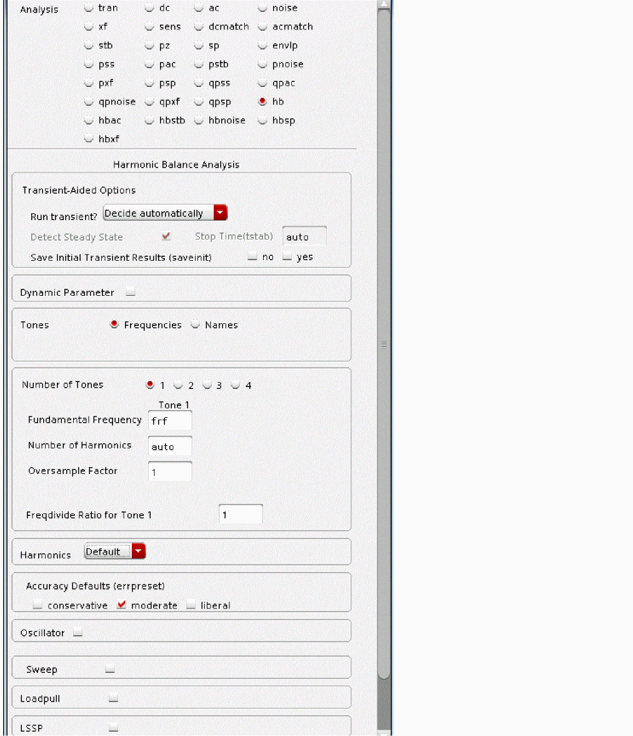Set Number of Tones to 4
Image resolution: width=633 pixels, height=736 pixels.
(236, 385)
